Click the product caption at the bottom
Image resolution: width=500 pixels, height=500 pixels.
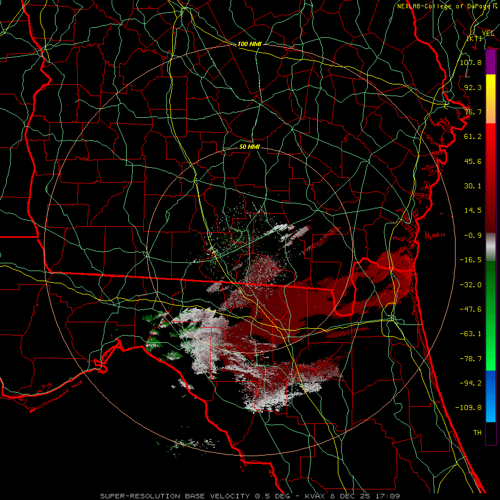coord(250,496)
